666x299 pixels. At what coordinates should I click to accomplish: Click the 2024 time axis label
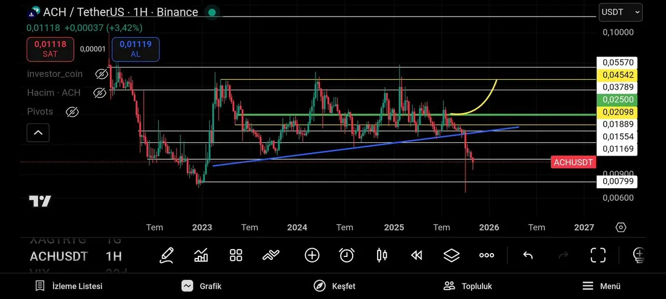(x=297, y=228)
